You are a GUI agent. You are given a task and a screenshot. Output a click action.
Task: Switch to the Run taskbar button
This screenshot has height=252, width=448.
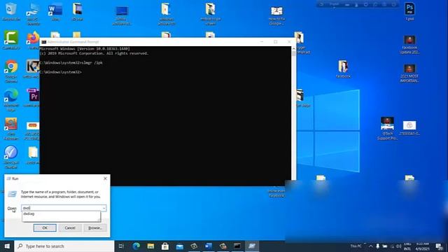(252, 246)
